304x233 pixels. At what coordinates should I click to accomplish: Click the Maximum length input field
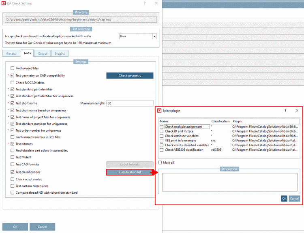tap(130, 103)
